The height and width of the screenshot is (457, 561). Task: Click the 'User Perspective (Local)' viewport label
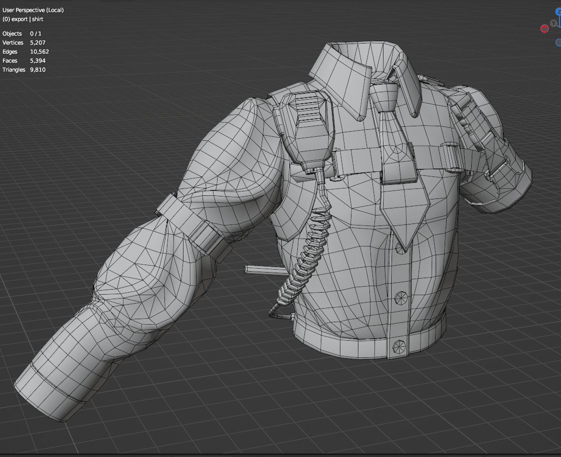tap(33, 10)
